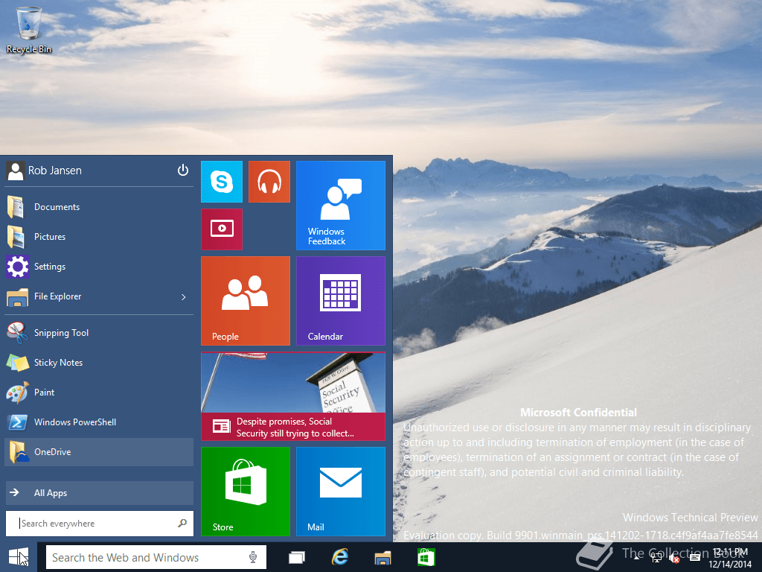The image size is (762, 572).
Task: Focus the Search everywhere field
Action: pos(99,524)
